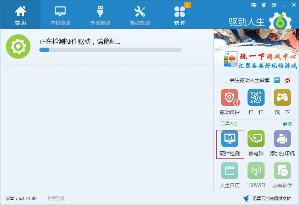Viewport: 299px width, 205px height.
Task: Open the 驱动管理 section
Action: click(x=140, y=14)
